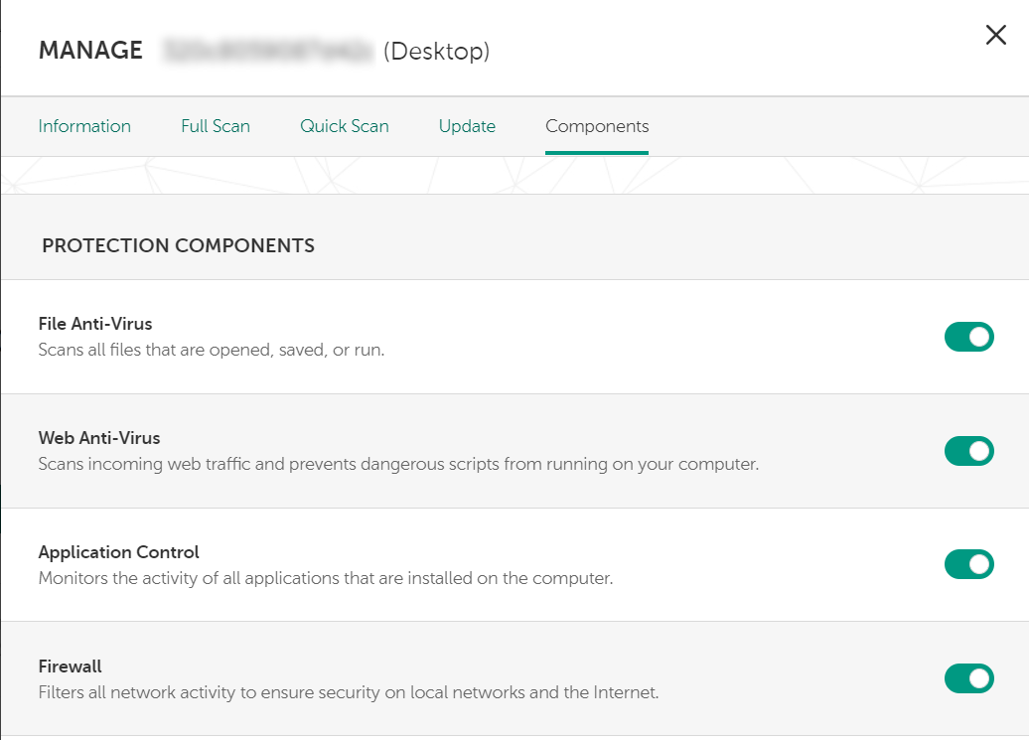Select the Update tab
1029x740 pixels.
467,126
